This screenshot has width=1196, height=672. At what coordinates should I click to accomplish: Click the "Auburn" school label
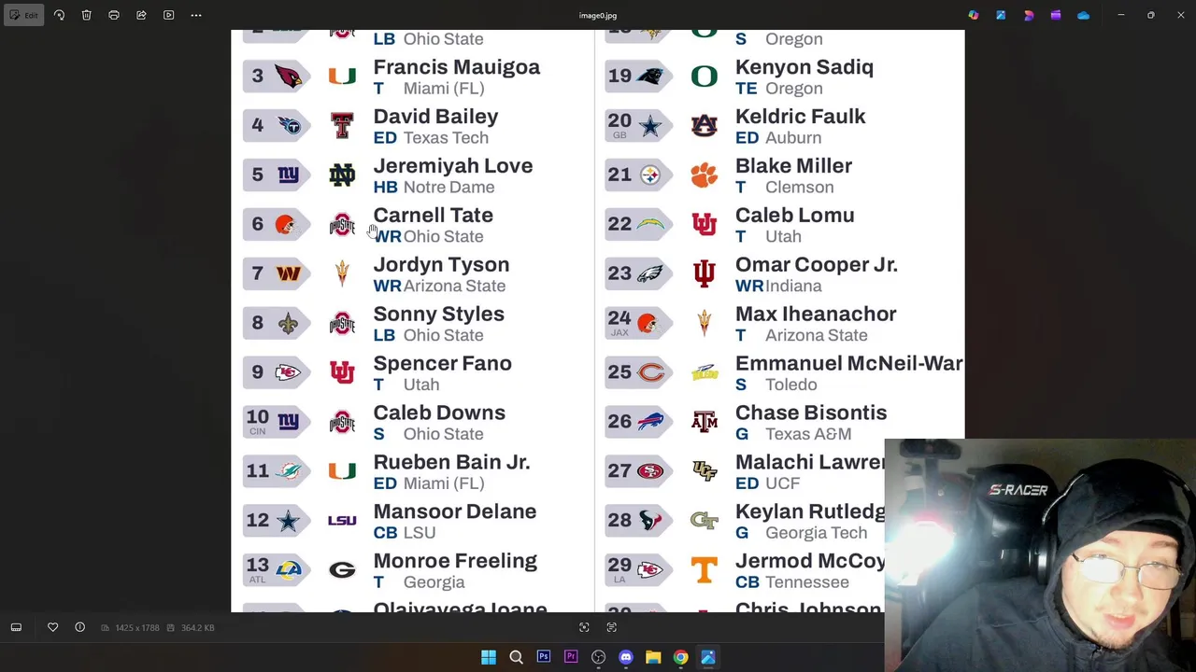793,138
